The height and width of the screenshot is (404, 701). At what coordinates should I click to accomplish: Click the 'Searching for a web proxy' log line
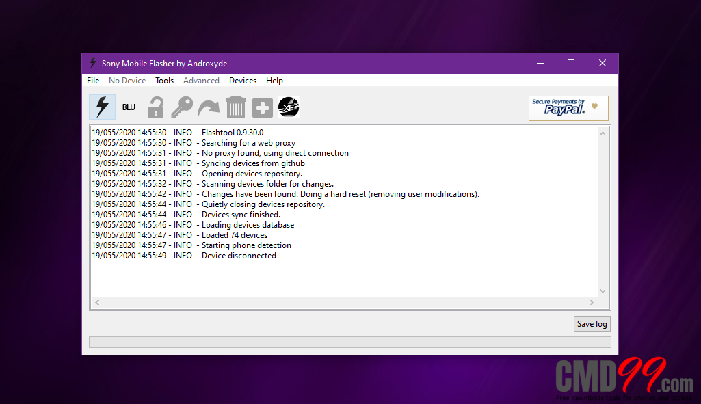[194, 143]
